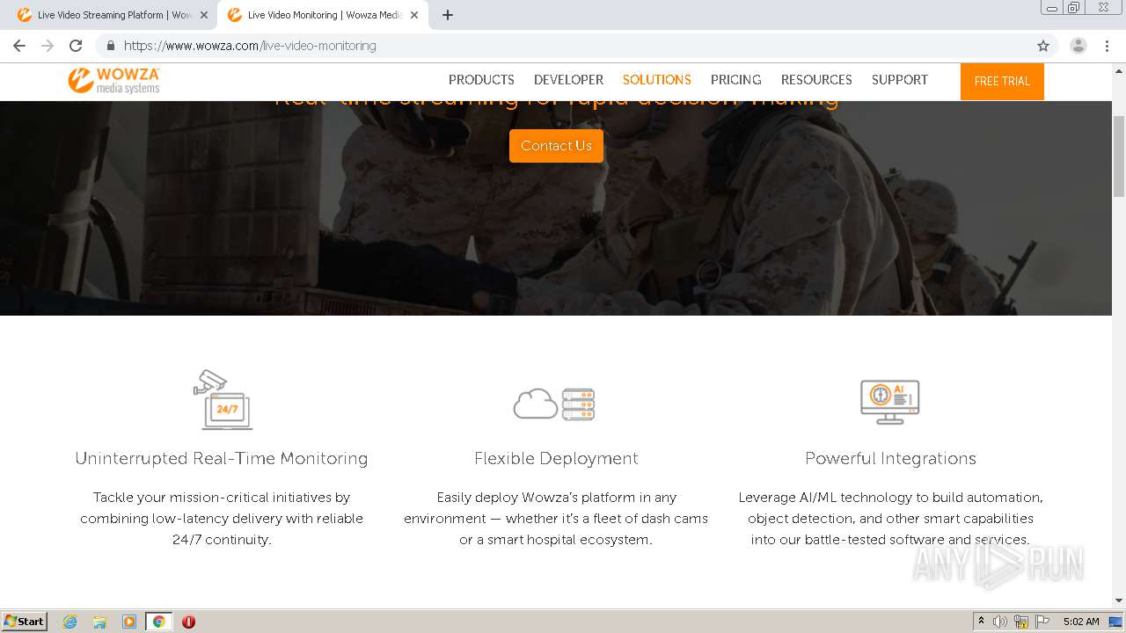Go back to previous page
This screenshot has width=1126, height=633.
click(19, 46)
